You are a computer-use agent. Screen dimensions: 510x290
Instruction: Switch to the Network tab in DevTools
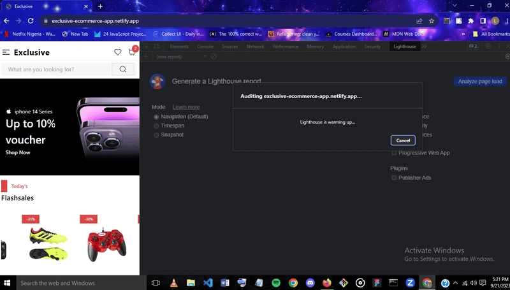click(x=255, y=47)
